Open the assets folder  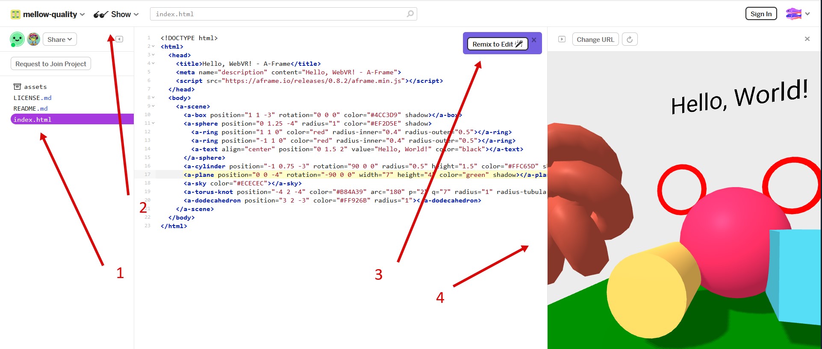pos(30,87)
